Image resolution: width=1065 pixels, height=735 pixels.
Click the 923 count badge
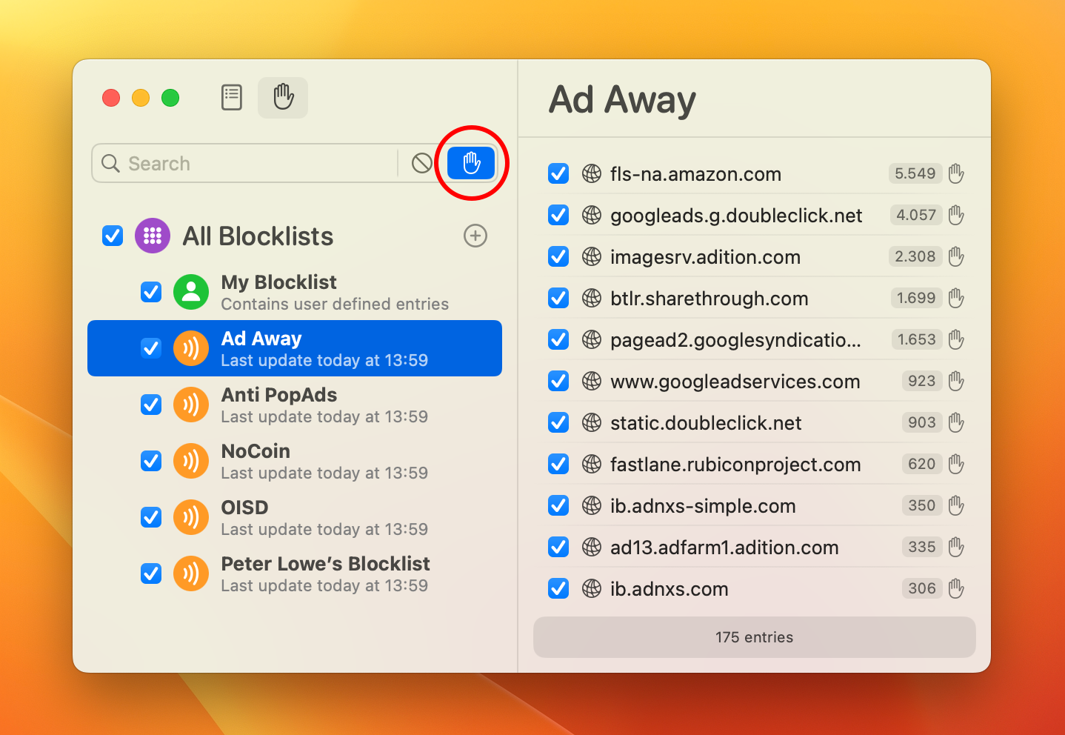point(922,381)
